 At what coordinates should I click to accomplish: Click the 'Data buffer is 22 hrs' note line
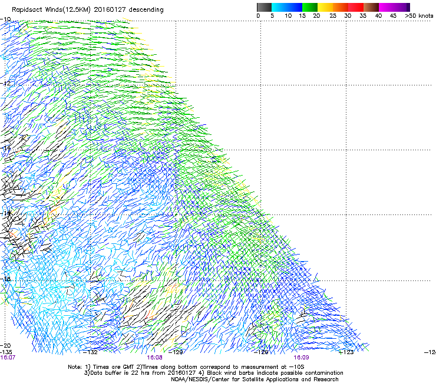tap(214, 373)
